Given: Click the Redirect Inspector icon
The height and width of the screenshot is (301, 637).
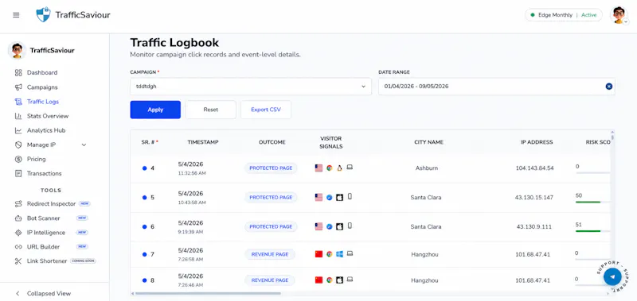Looking at the screenshot, I should pos(18,204).
